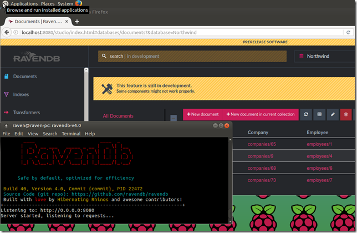Open Transformers in the sidebar

27,113
